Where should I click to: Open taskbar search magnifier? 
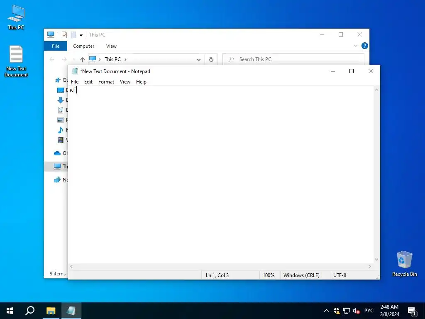tap(30, 311)
